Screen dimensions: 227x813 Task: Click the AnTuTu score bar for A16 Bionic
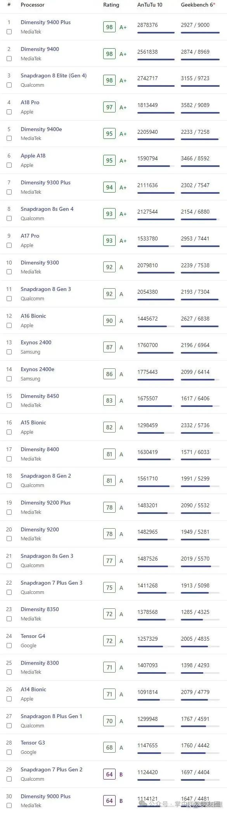pyautogui.click(x=156, y=326)
